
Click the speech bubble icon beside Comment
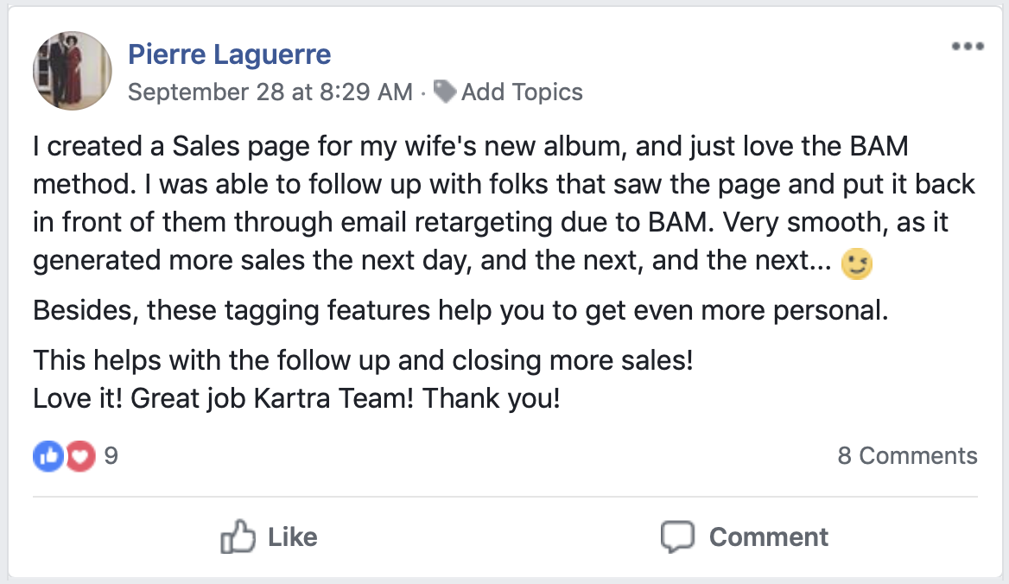[x=677, y=536]
